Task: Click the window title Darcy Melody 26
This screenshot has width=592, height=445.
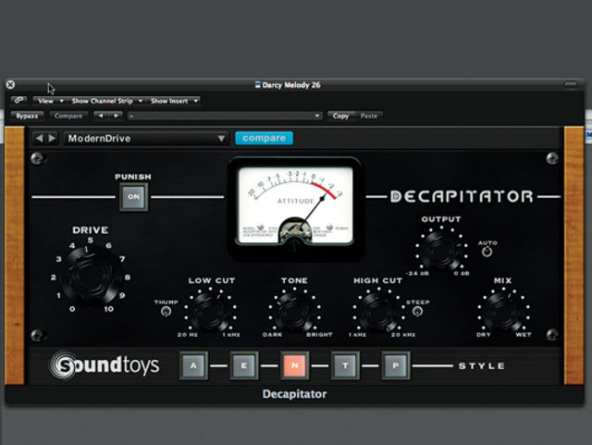Action: coord(291,85)
